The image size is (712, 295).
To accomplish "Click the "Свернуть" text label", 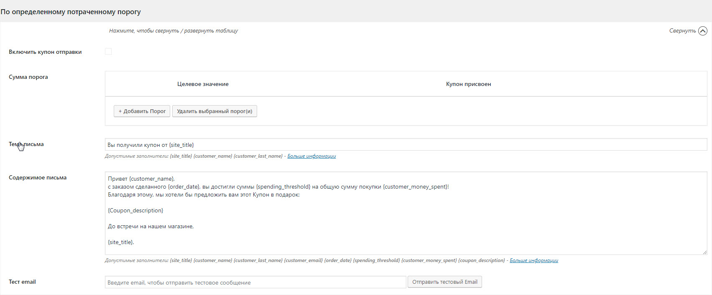I will pos(682,31).
